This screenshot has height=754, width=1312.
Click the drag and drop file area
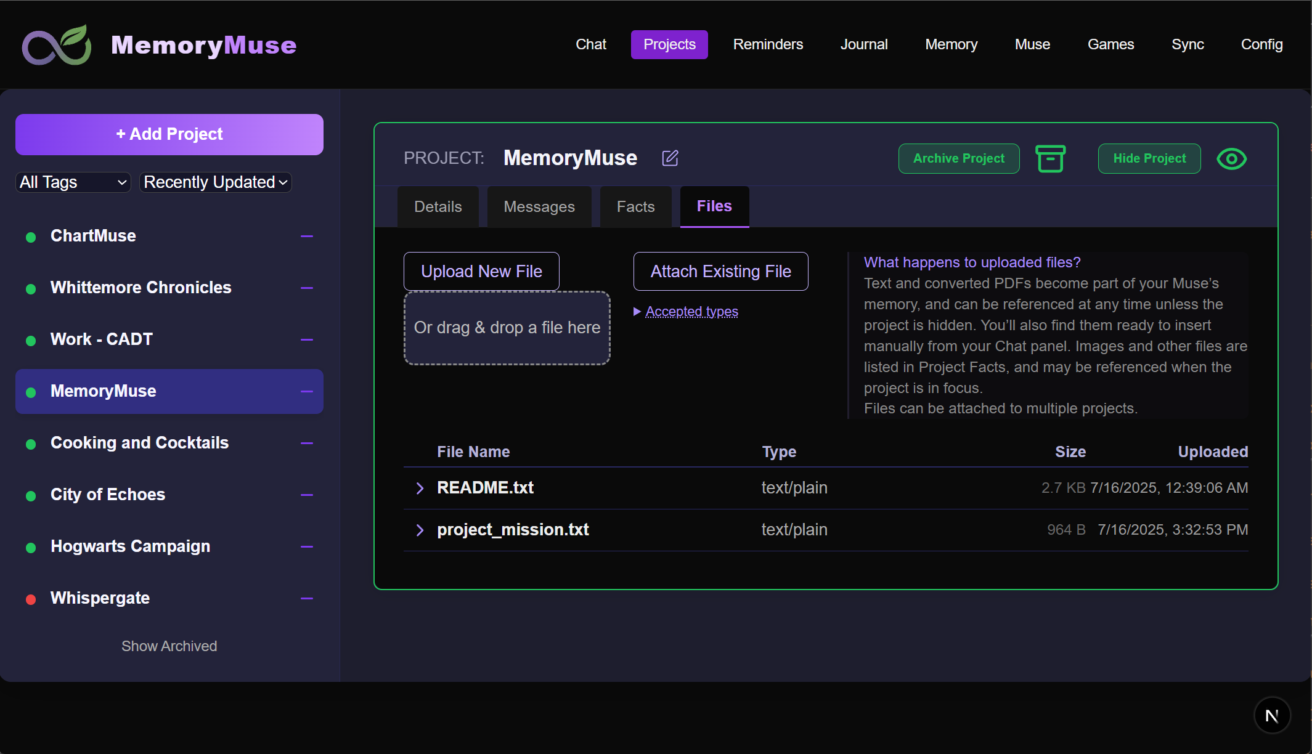[x=507, y=328]
